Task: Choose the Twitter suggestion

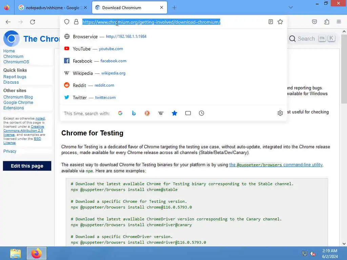Action: click(173, 97)
